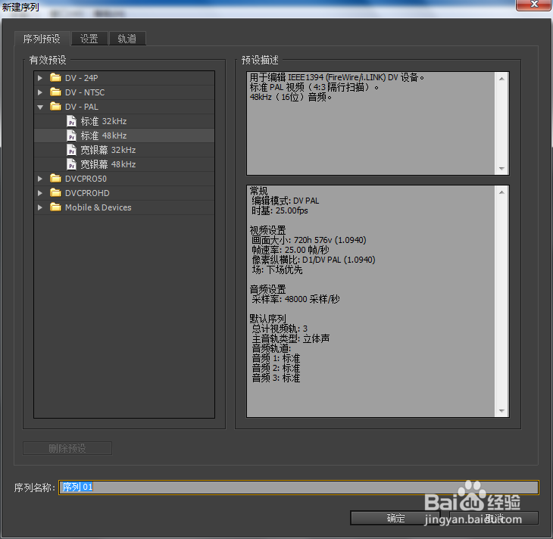Screen dimensions: 553x539
Task: Select the 标准 32kHz preset
Action: tap(124, 121)
